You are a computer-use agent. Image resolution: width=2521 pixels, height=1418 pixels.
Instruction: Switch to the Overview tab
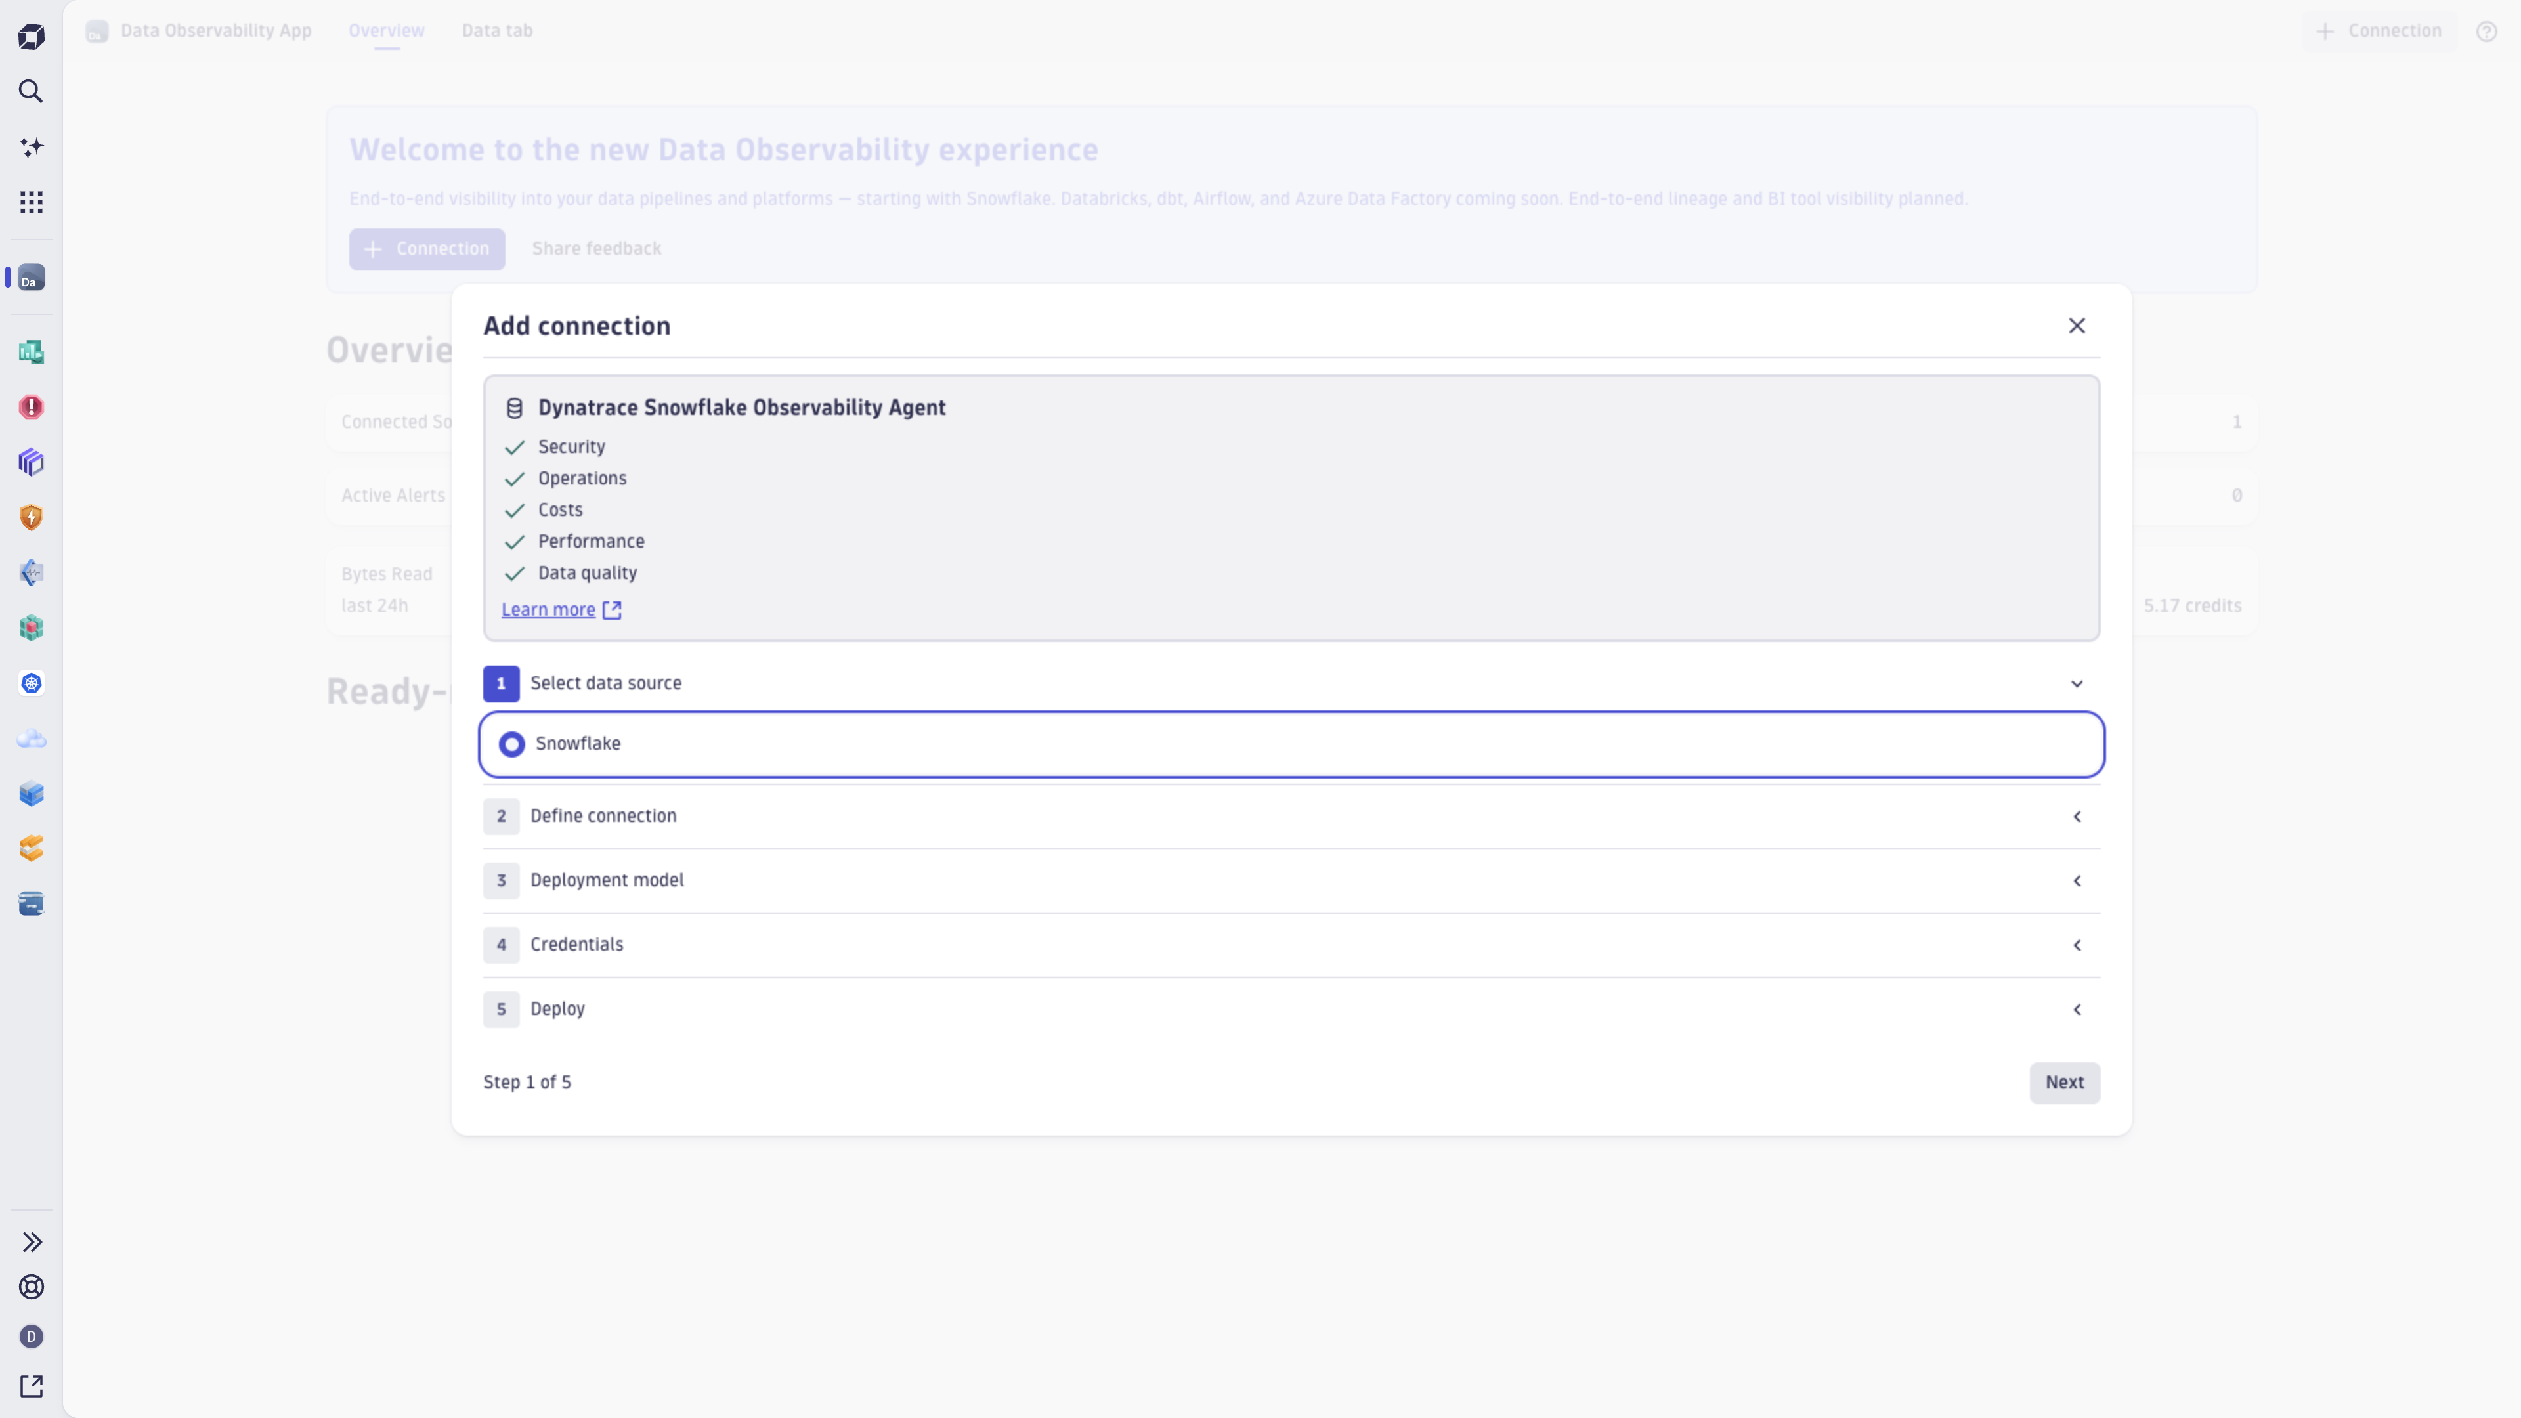click(x=387, y=32)
